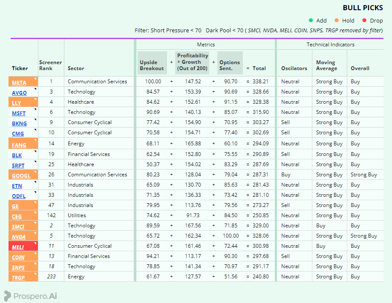Click the Upside Breakout column header
This screenshot has height=303, width=392.
tap(152, 63)
